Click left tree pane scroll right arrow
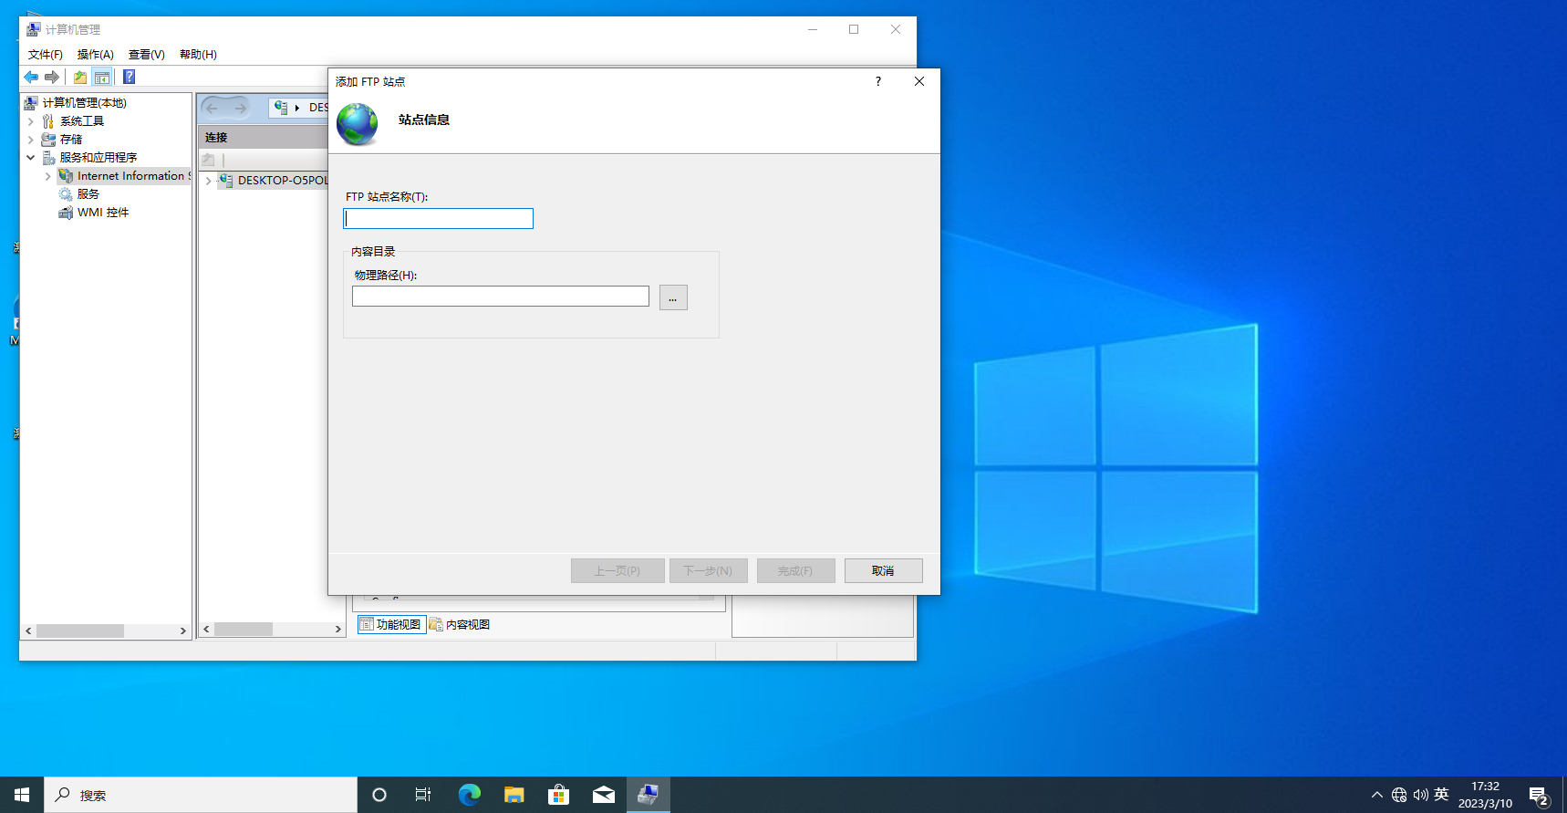 click(182, 631)
